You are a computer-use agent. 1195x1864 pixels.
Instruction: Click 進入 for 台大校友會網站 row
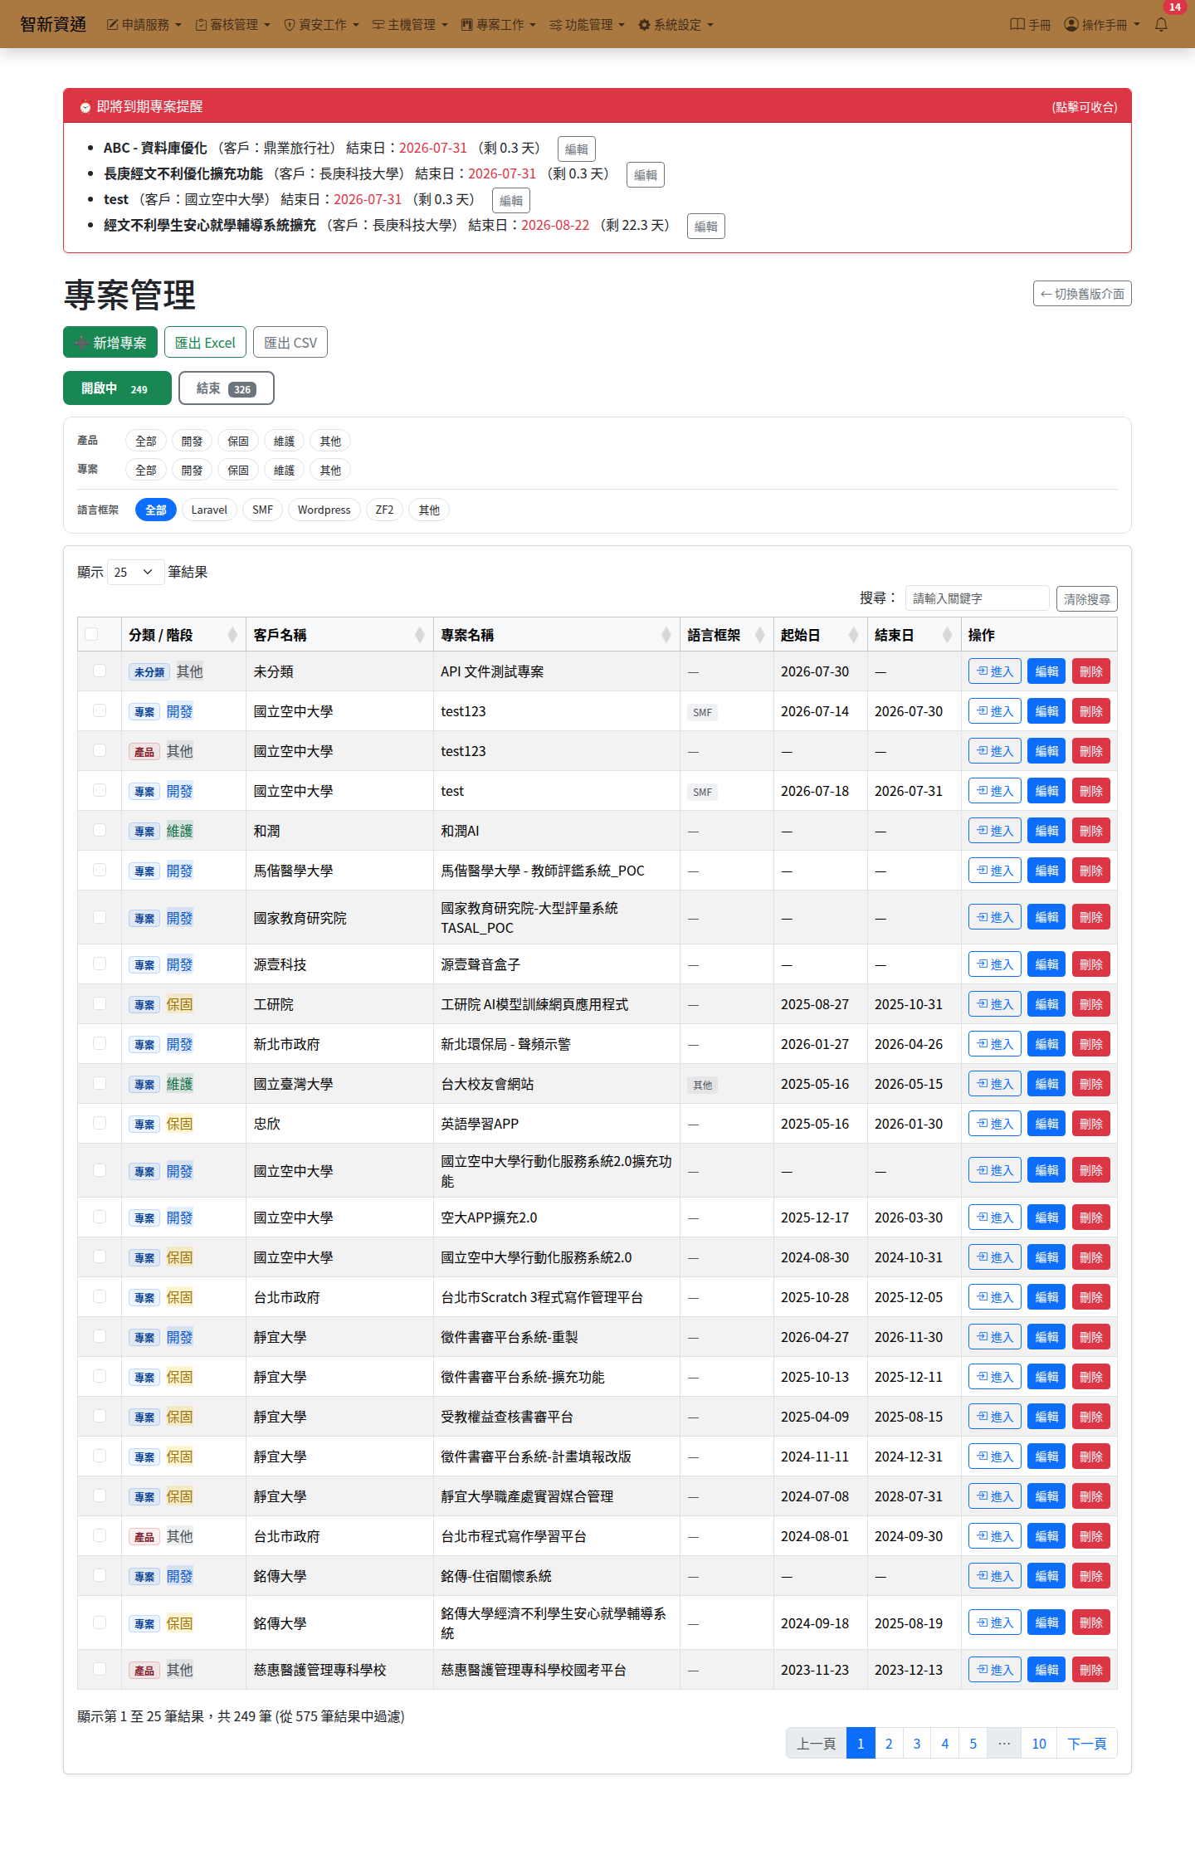pos(994,1084)
